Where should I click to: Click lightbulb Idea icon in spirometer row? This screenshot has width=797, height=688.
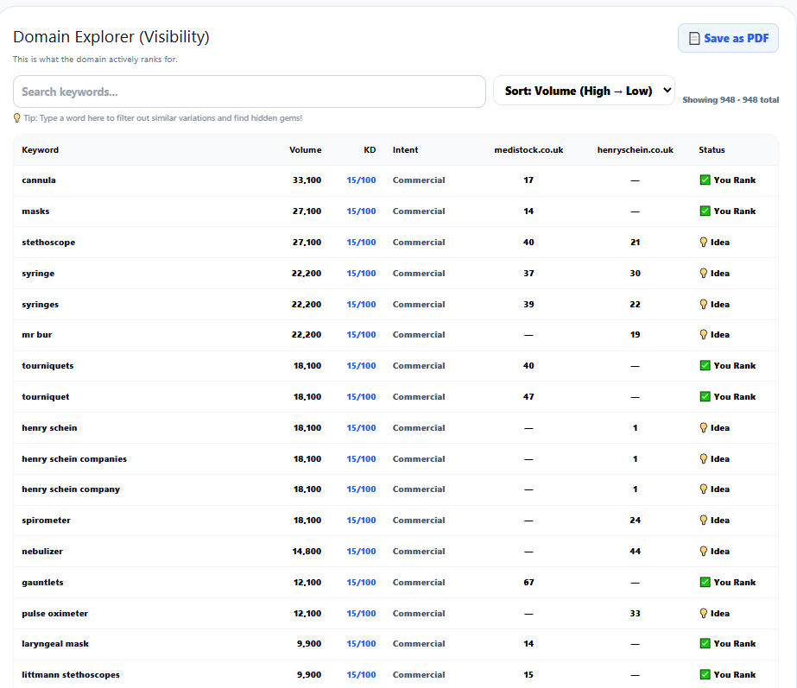click(x=704, y=520)
